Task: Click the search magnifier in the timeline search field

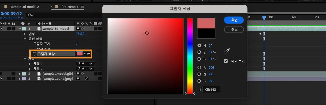Action: coord(30,15)
